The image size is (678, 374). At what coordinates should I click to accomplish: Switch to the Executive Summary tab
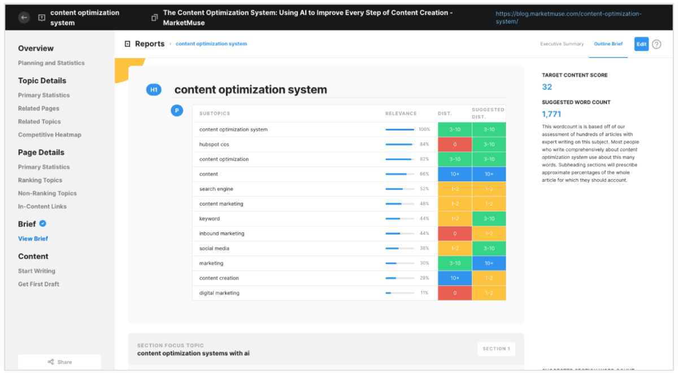(562, 44)
